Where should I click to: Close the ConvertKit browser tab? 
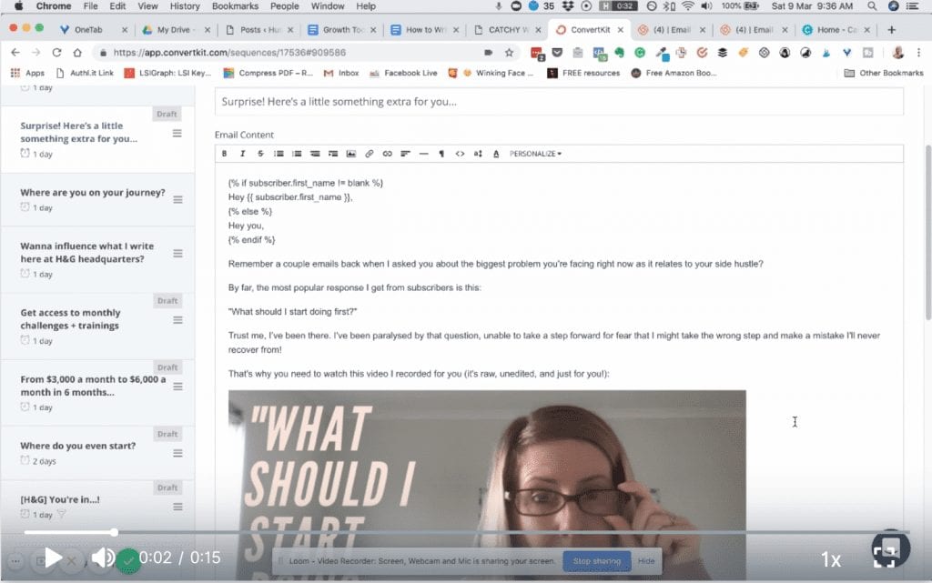[621, 30]
